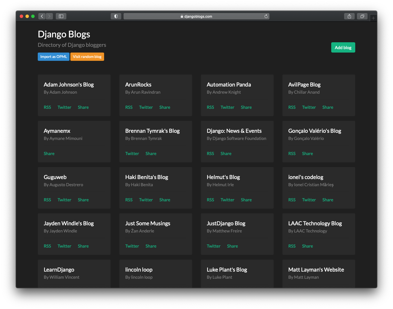
Task: Share Adam Johnson's Blog
Action: pos(83,107)
